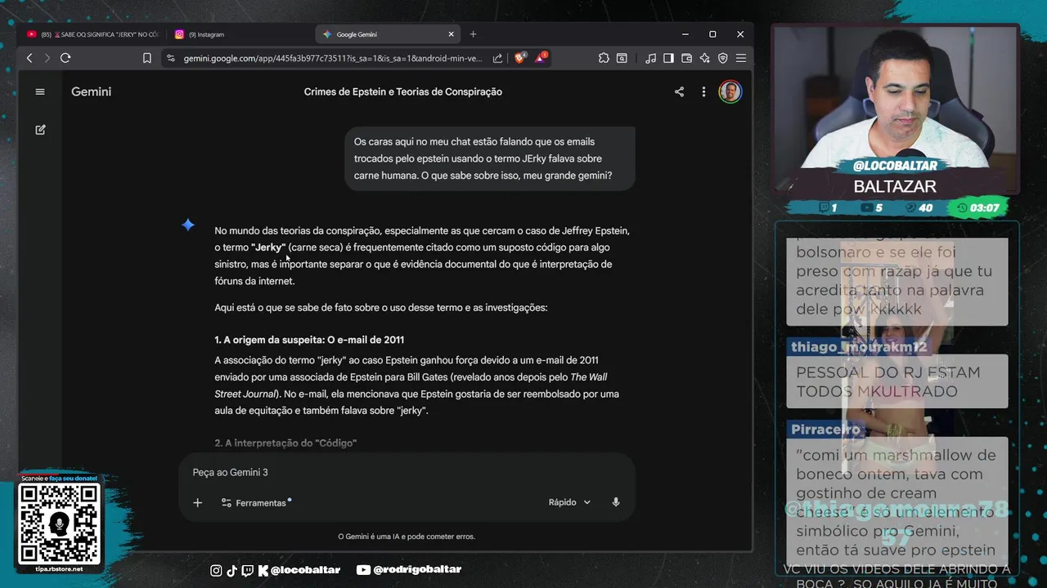Click the conversation title Crimes de Epstein
The height and width of the screenshot is (588, 1047).
(x=402, y=91)
